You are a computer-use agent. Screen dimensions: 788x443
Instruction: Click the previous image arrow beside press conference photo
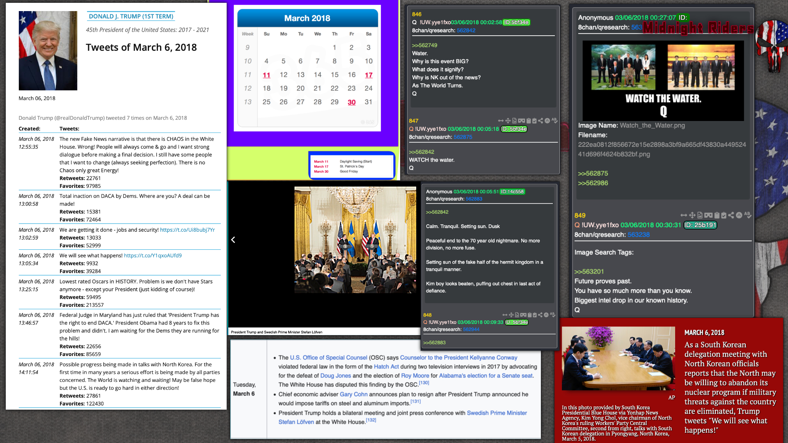click(233, 240)
